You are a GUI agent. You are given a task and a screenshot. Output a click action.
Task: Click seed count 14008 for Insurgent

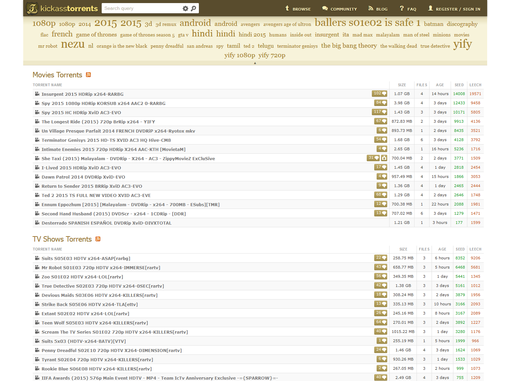click(x=459, y=94)
